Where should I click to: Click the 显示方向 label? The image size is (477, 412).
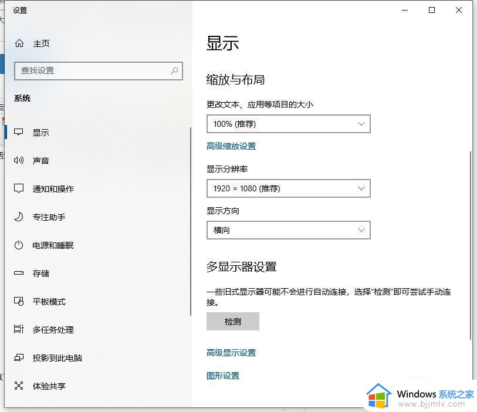pyautogui.click(x=223, y=211)
